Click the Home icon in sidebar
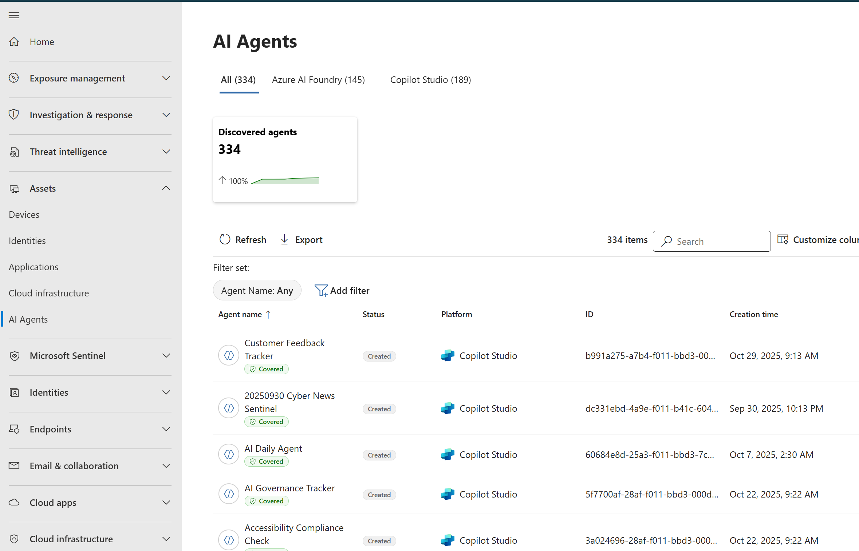This screenshot has height=551, width=859. click(x=14, y=41)
